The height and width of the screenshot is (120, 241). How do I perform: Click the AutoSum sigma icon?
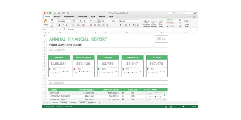(180, 20)
